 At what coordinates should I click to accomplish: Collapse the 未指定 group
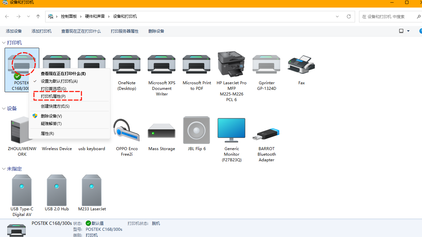point(4,169)
